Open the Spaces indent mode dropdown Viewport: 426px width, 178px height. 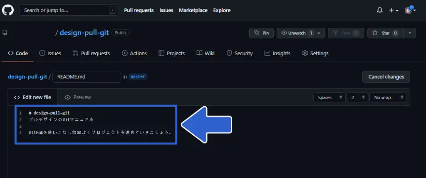coord(329,98)
